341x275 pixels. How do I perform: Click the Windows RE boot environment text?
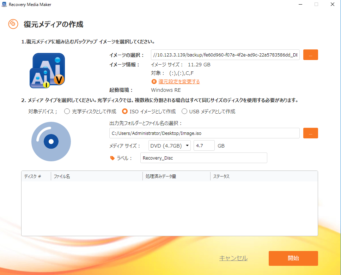166,90
